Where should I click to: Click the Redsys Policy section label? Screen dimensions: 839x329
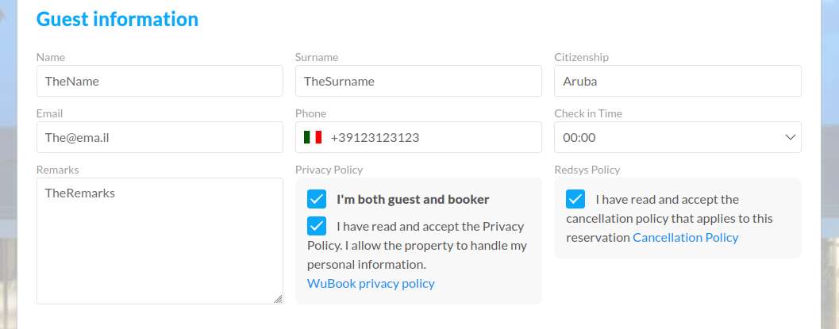pos(587,170)
